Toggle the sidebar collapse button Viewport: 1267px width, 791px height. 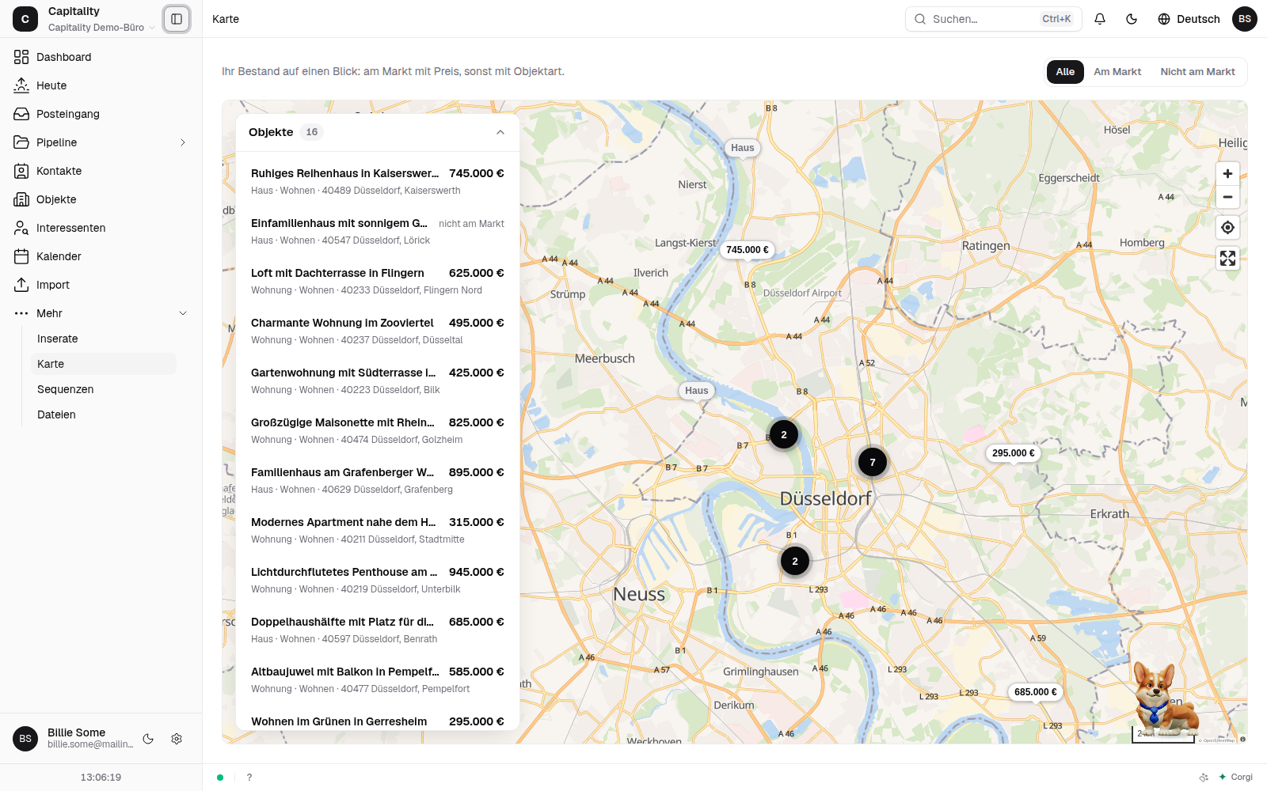[177, 19]
